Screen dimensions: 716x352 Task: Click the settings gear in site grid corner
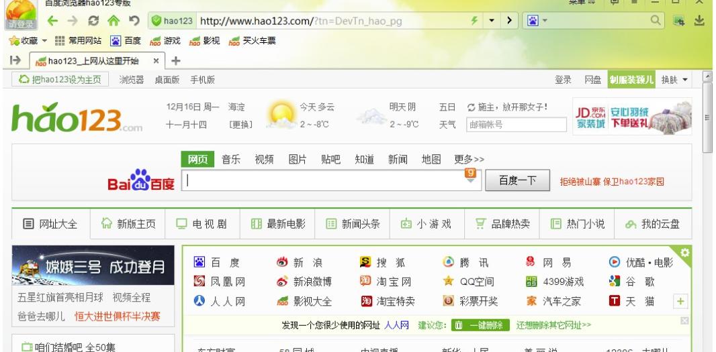coord(685,252)
